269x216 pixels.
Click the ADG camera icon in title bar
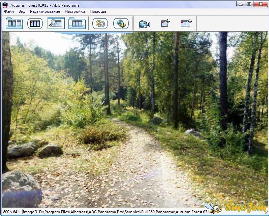(x=5, y=4)
